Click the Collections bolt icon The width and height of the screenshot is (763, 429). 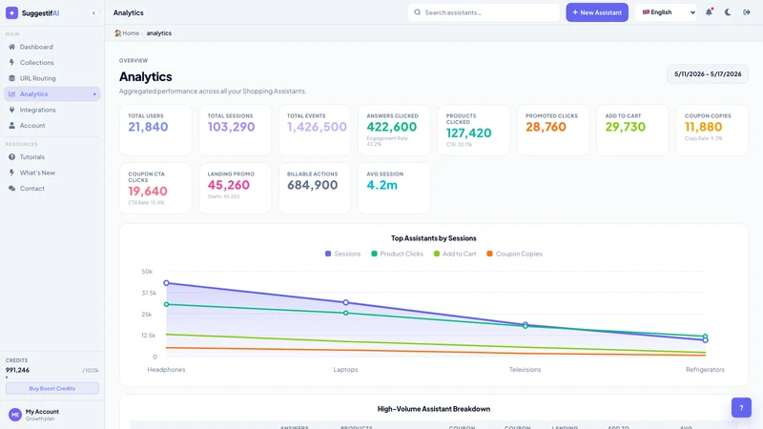11,62
